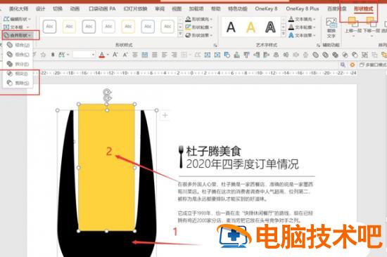Open 文本填充 (Text Fill) dropdown
Screen dimensions: 387x257
point(302,19)
